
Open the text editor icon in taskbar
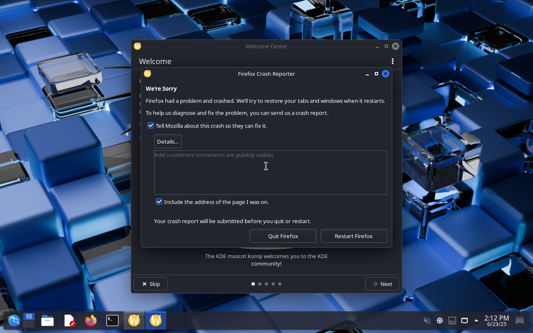pyautogui.click(x=69, y=321)
